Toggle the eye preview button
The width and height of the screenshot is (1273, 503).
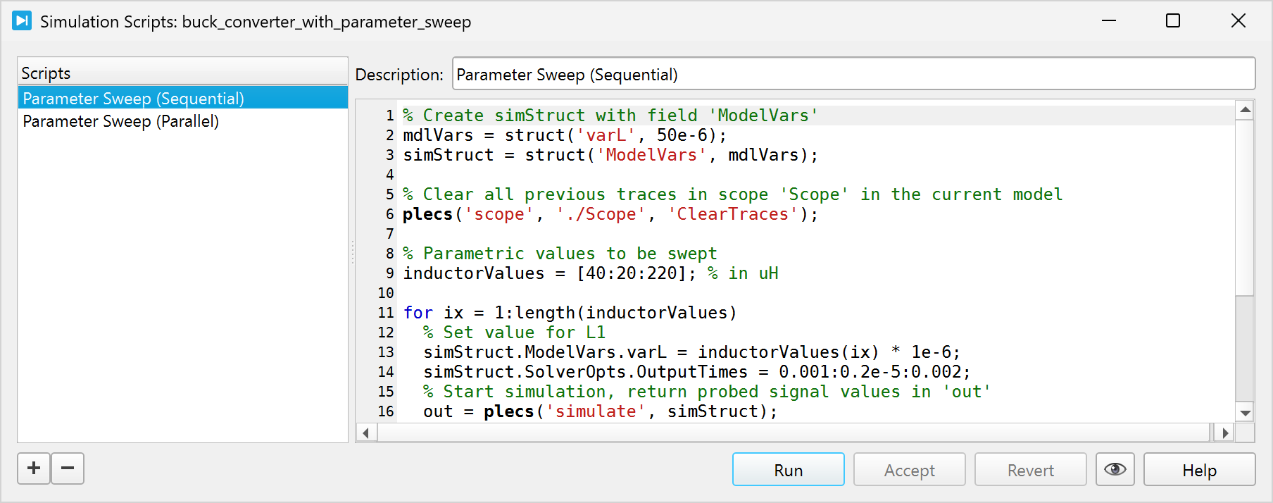1115,470
